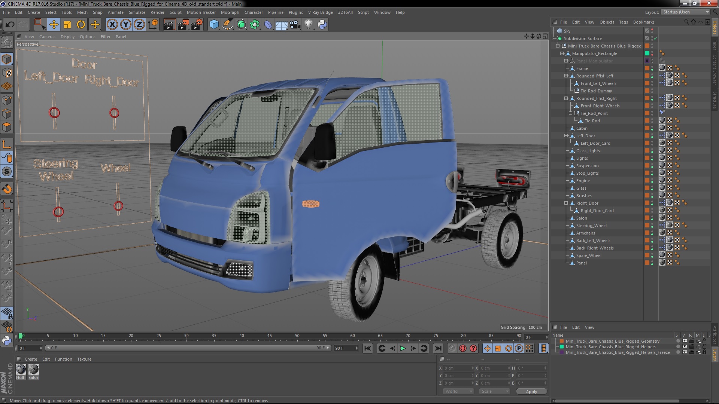Add a Cube primitive object
The height and width of the screenshot is (404, 719).
coord(214,25)
